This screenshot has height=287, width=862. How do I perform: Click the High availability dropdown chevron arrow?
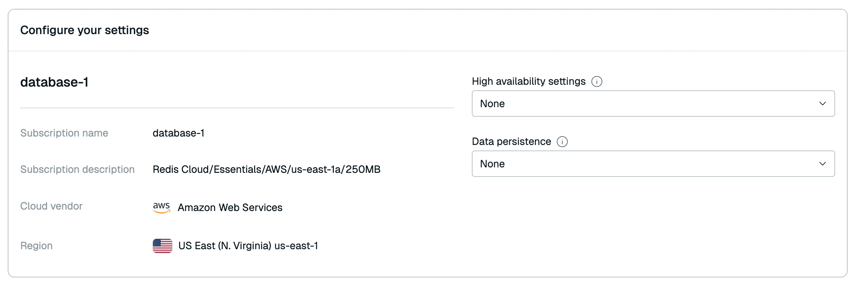coord(822,103)
